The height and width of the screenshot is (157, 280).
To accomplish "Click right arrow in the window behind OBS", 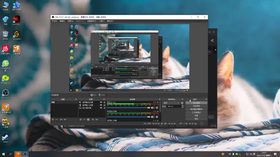I will click(216, 50).
